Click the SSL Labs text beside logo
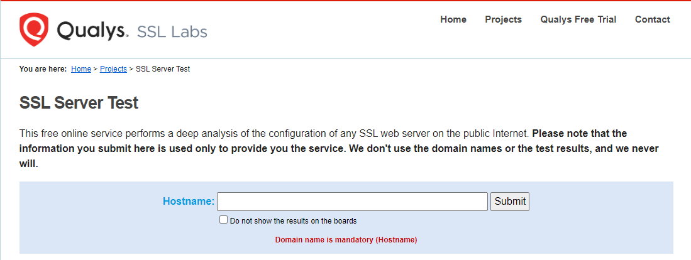 coord(172,31)
